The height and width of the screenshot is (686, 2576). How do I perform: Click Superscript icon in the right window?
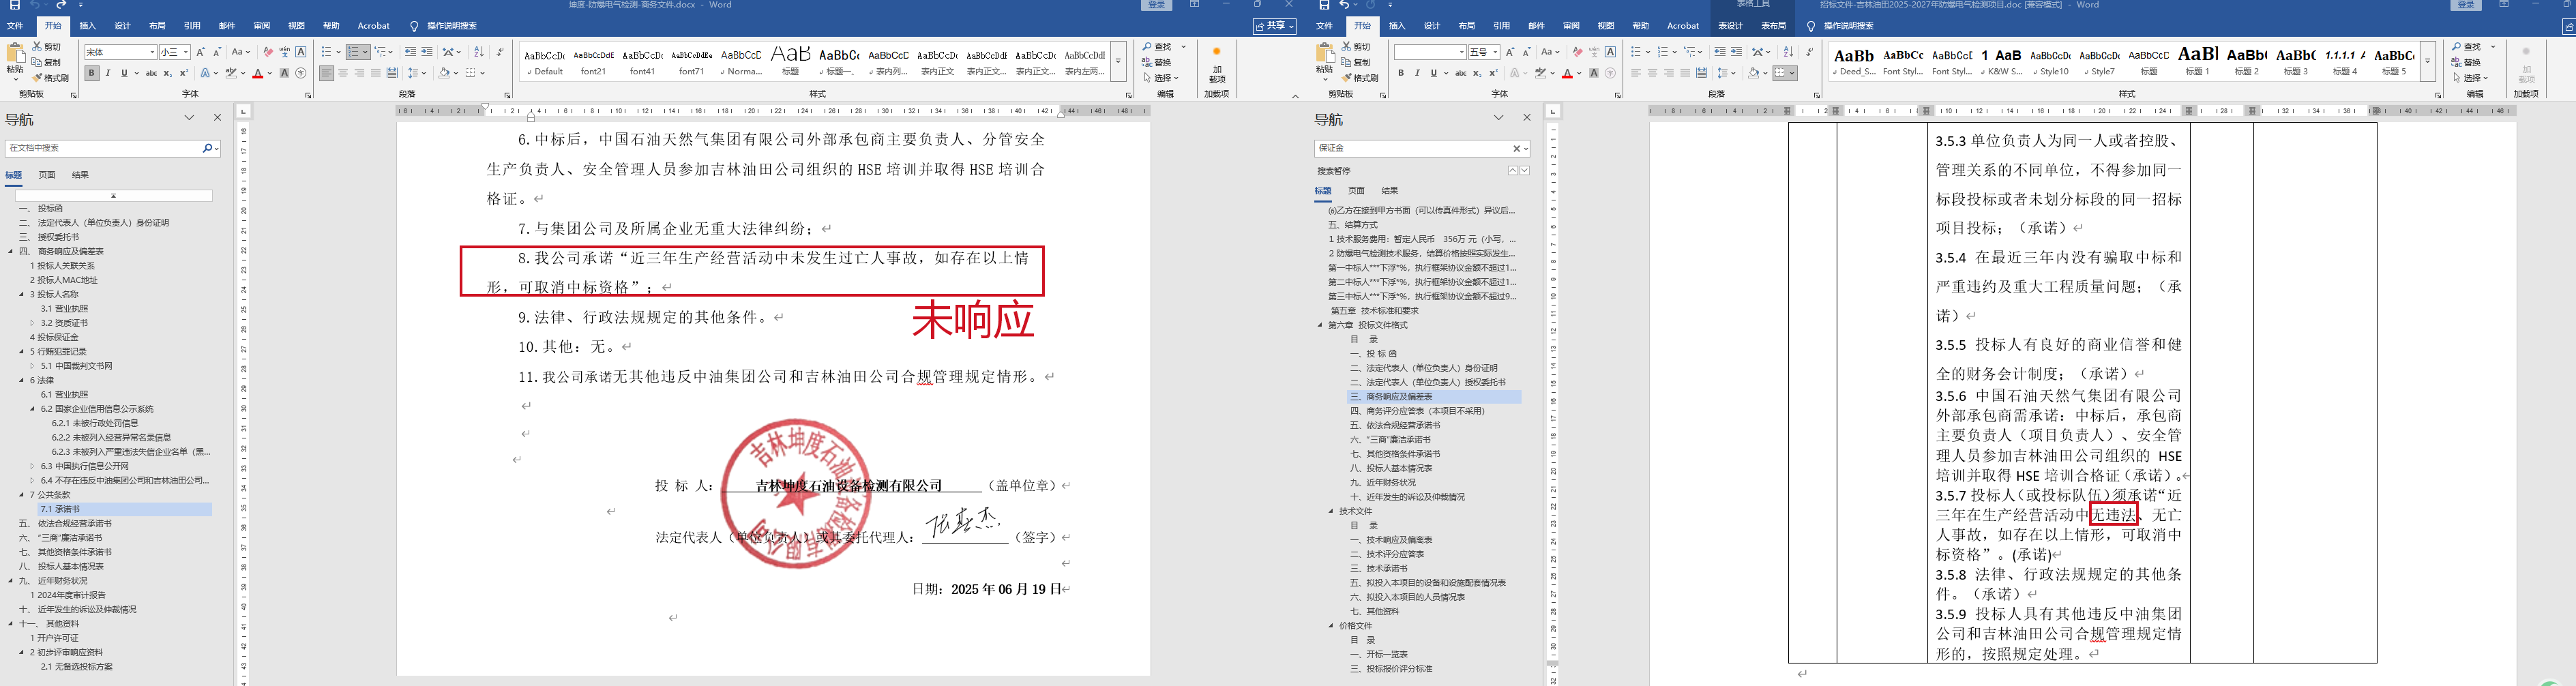(x=1493, y=73)
